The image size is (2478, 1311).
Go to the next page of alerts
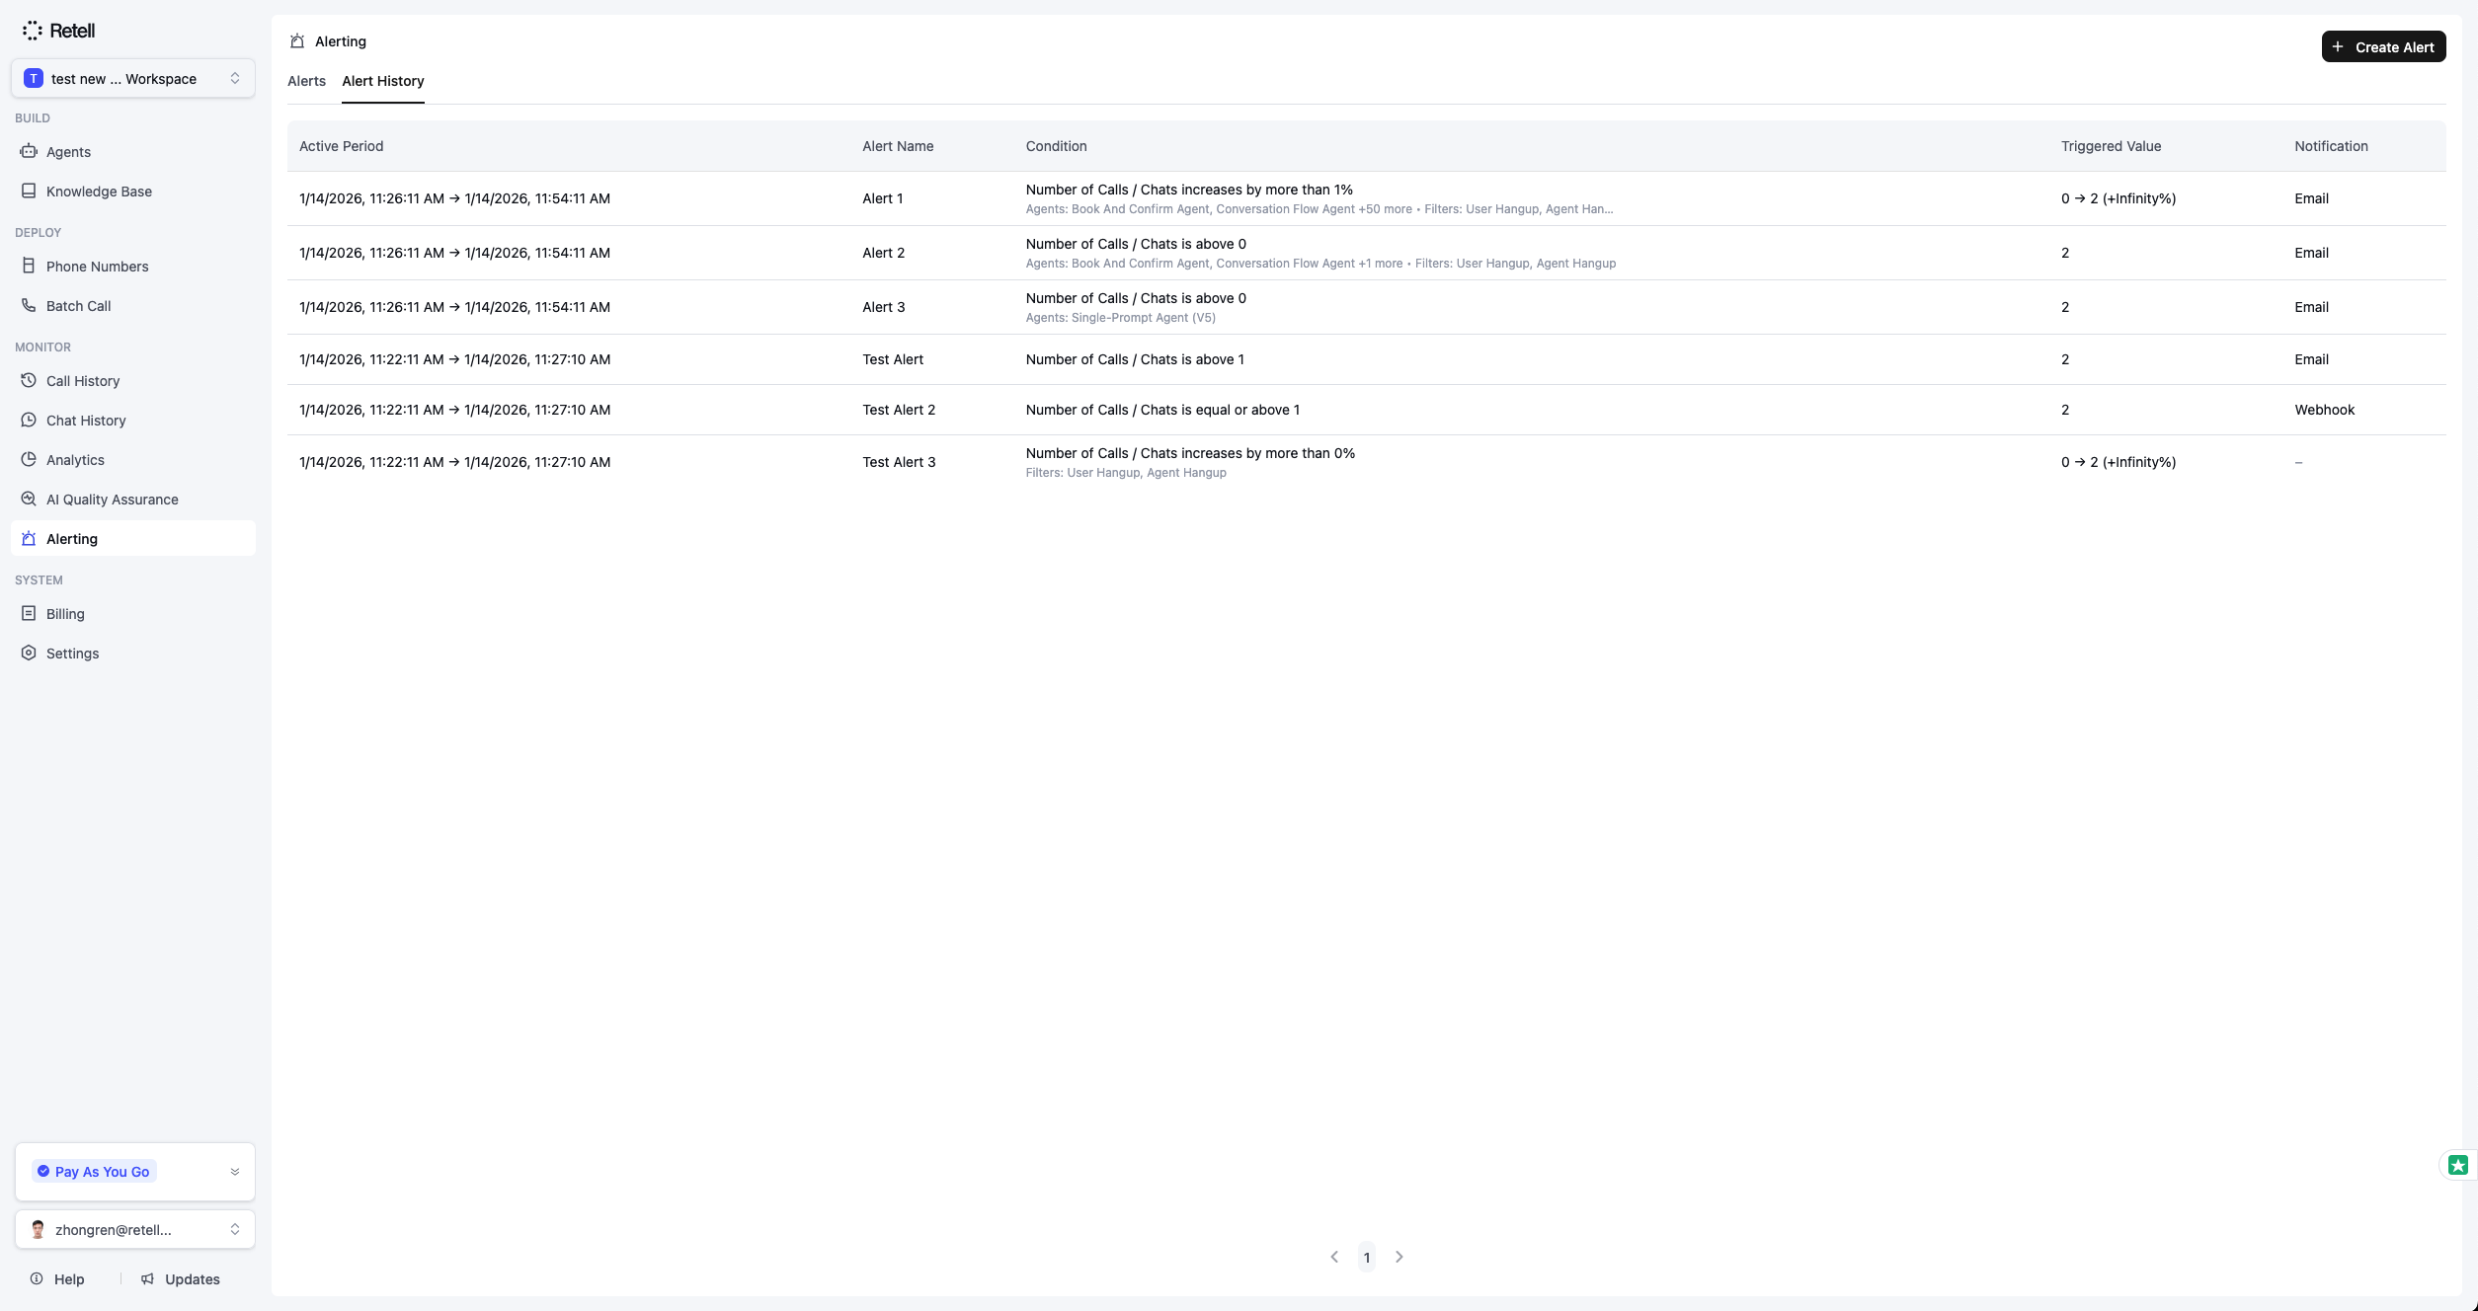pyautogui.click(x=1399, y=1257)
